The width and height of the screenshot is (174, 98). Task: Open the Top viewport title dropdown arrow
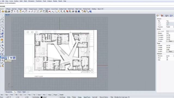point(9,15)
